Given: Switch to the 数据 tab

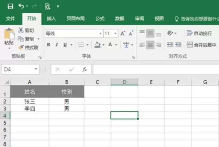Looking at the screenshot, I should pyautogui.click(x=120, y=18).
